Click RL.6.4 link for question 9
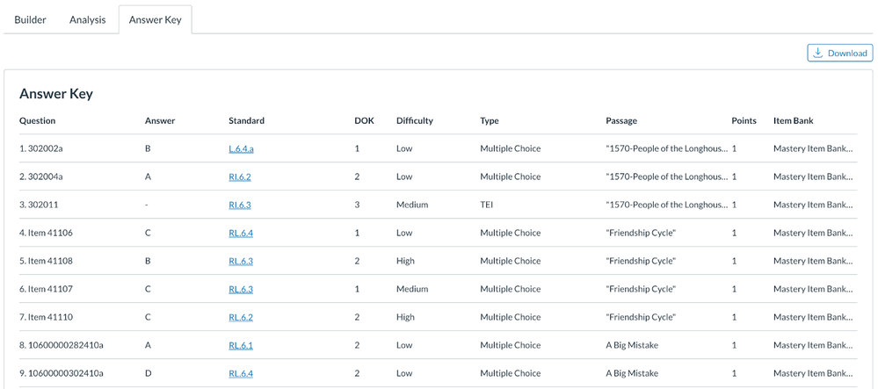 (241, 373)
